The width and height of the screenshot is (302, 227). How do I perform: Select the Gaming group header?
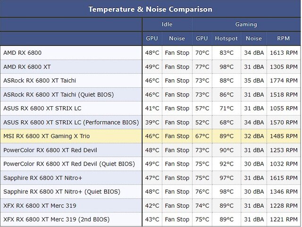[246, 24]
